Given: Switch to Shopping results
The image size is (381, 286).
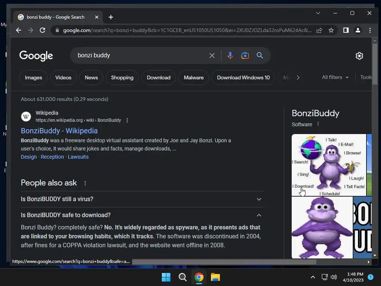Looking at the screenshot, I should click(x=122, y=77).
